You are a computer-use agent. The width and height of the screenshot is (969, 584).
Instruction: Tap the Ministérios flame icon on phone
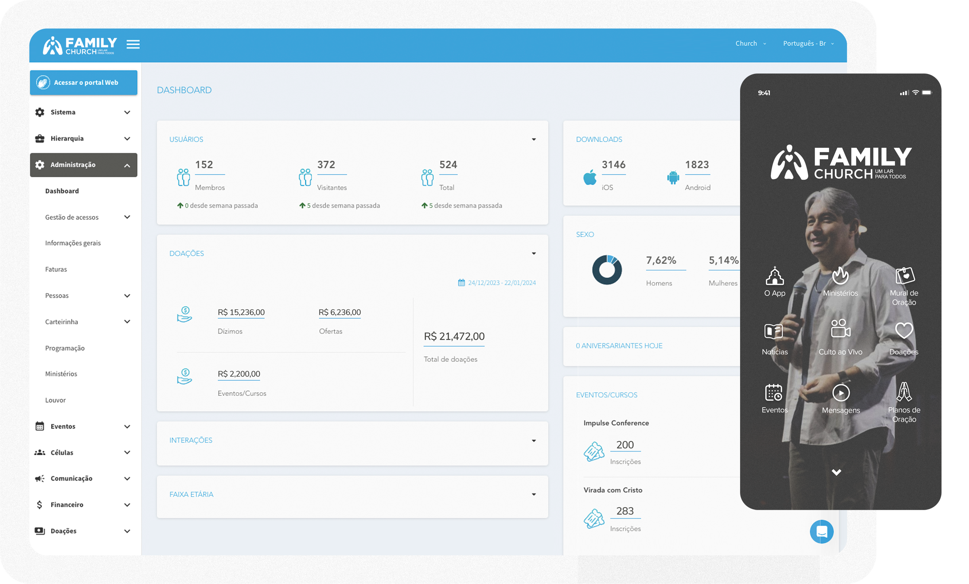pos(840,276)
